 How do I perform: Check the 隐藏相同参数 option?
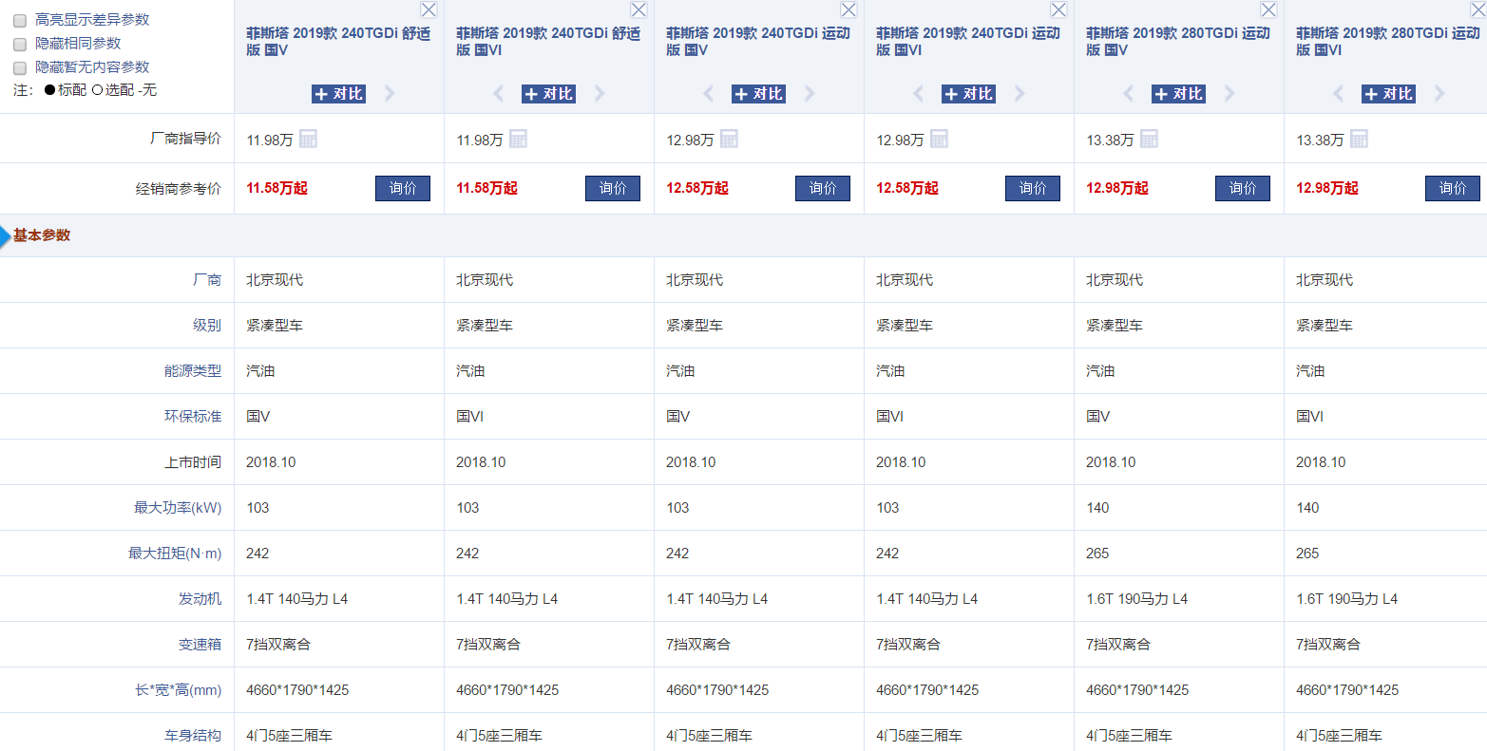coord(20,44)
